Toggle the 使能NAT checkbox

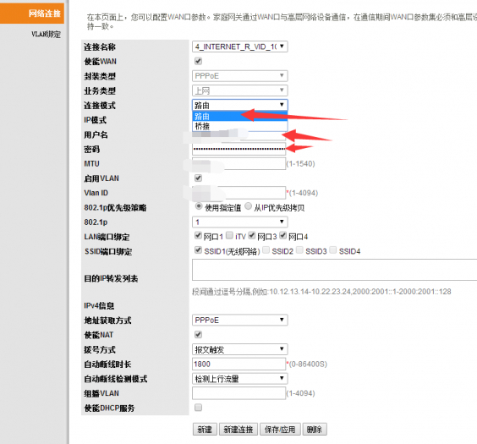point(199,335)
